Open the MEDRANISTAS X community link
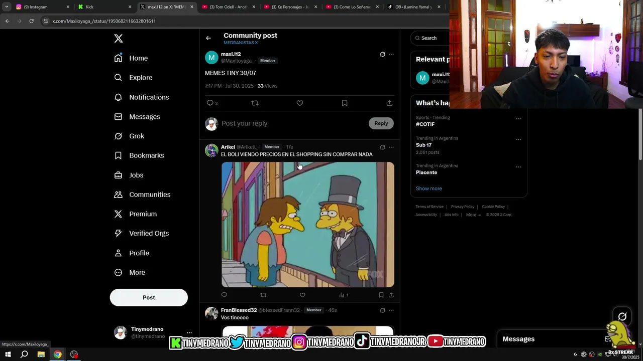The height and width of the screenshot is (361, 643). point(241,43)
